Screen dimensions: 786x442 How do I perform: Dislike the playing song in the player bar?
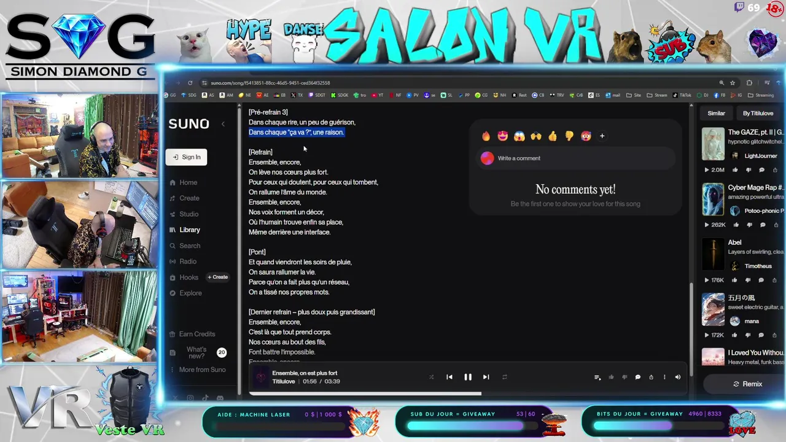coord(625,377)
